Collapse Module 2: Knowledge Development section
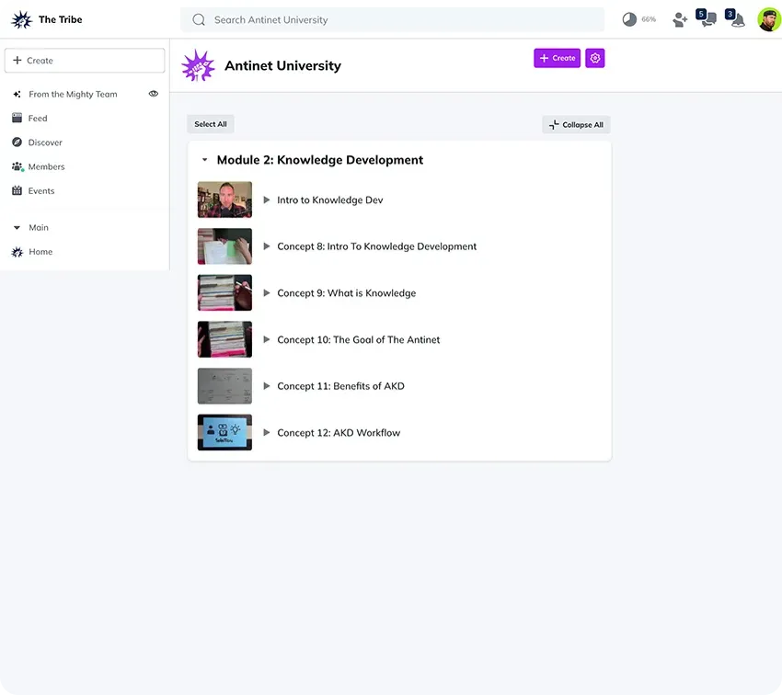The height and width of the screenshot is (695, 782). pyautogui.click(x=204, y=160)
